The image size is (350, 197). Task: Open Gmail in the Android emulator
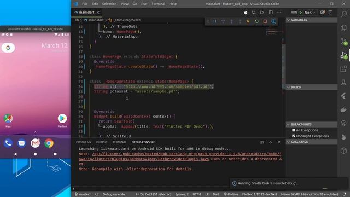(35, 143)
